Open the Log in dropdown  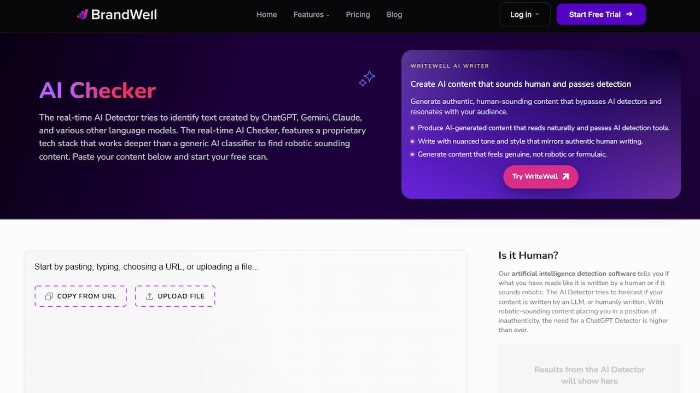(524, 15)
